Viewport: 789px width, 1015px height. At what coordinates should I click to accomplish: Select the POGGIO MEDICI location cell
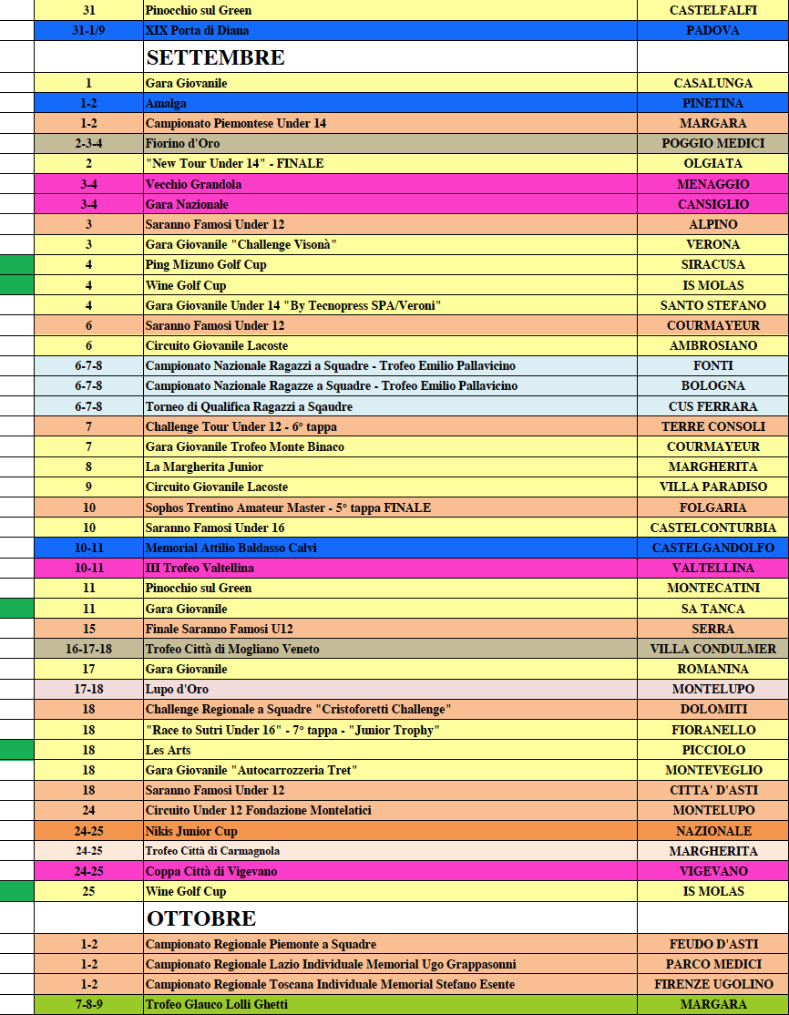[712, 143]
